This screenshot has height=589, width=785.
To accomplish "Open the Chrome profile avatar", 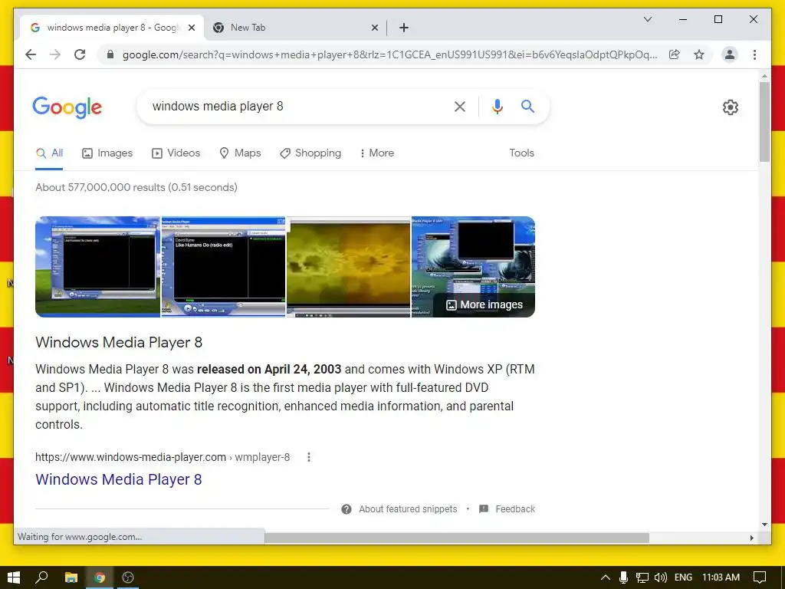I will click(x=730, y=54).
